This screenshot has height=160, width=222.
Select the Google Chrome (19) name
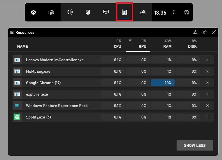click(43, 83)
